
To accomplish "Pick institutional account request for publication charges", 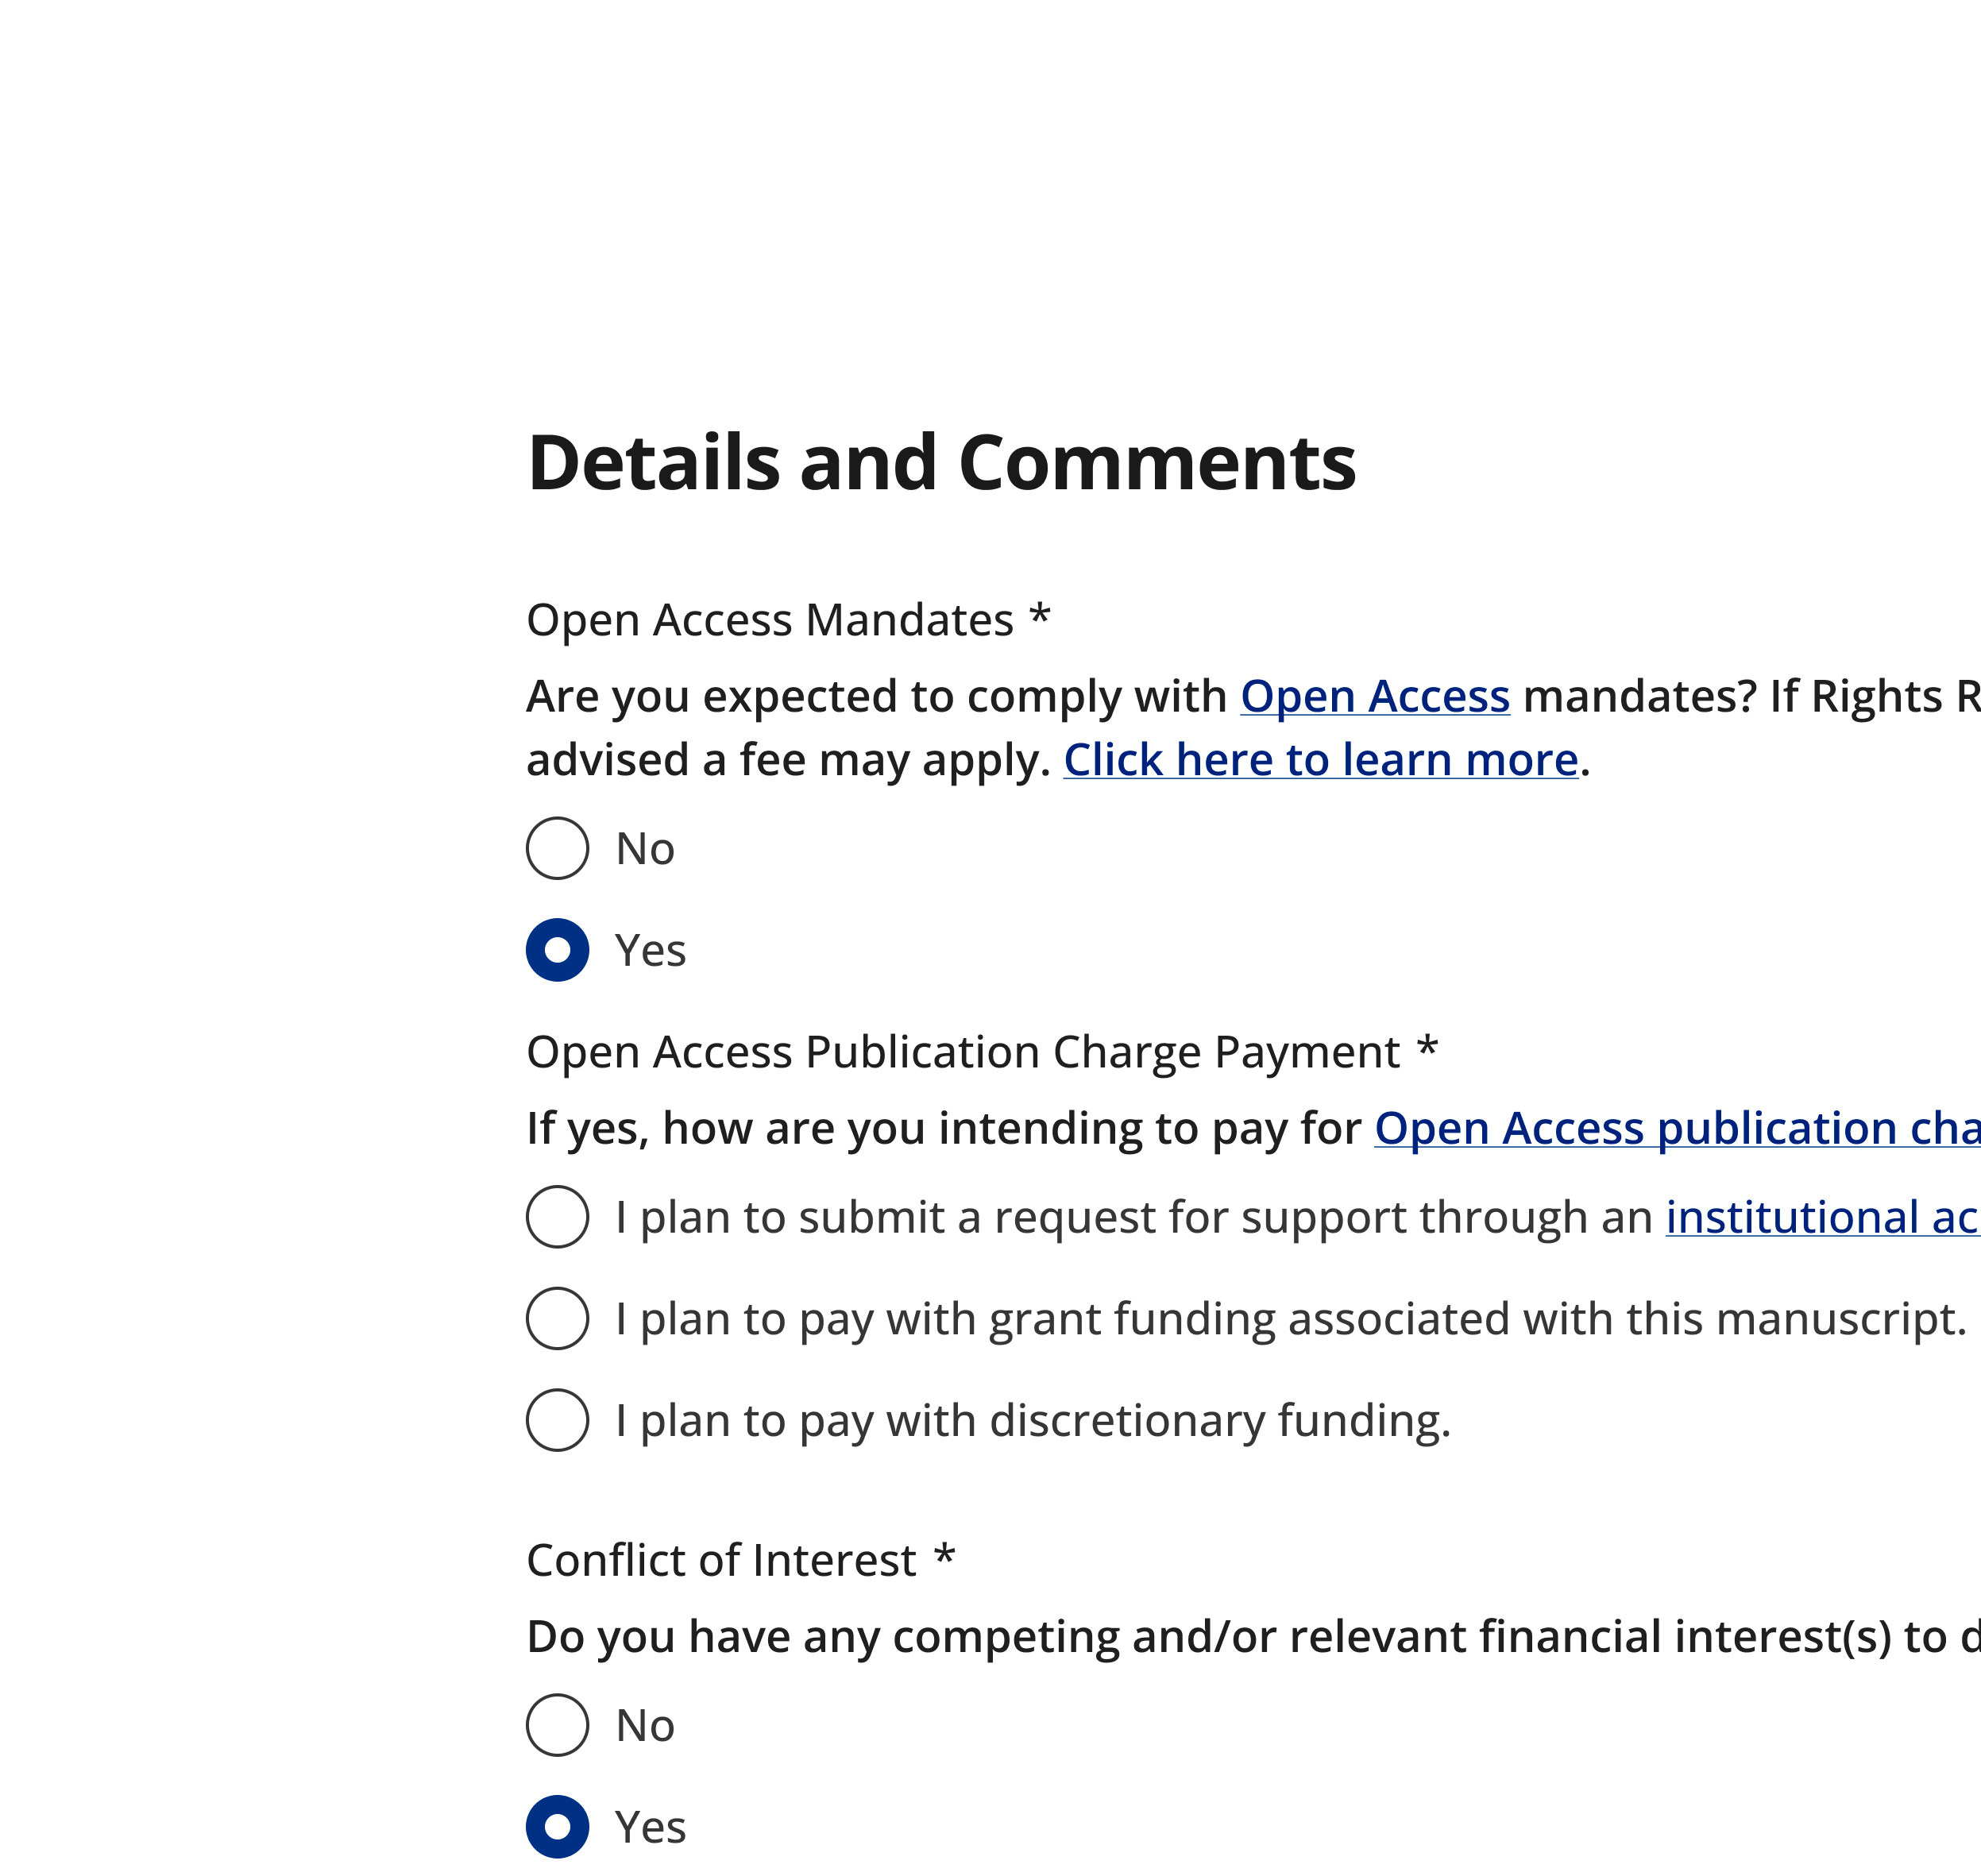I will click(556, 1216).
